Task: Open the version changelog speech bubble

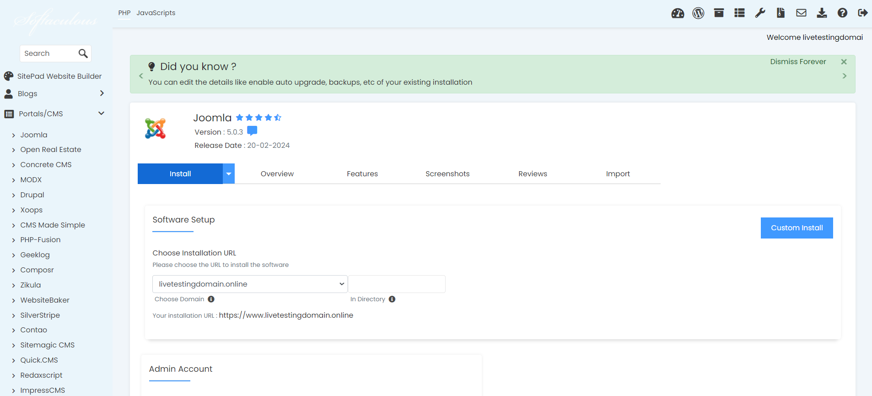Action: tap(252, 131)
